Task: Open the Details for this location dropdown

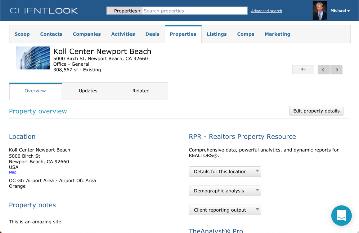Action: [257, 171]
